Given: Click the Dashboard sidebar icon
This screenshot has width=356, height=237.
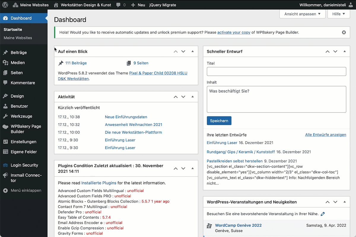Looking at the screenshot, I should (x=5, y=18).
